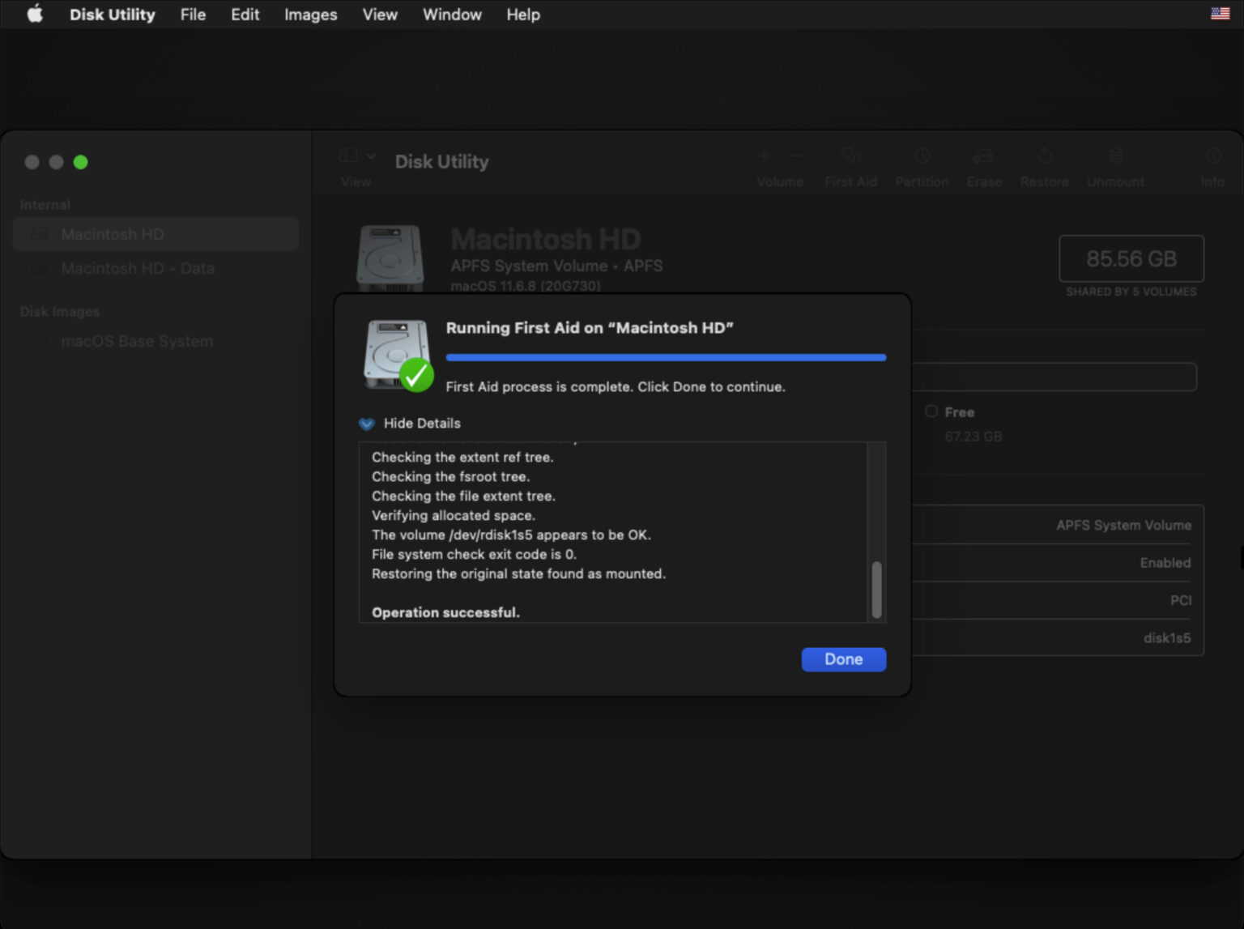Open the Window menu
Screen dimensions: 1244x929
[451, 14]
